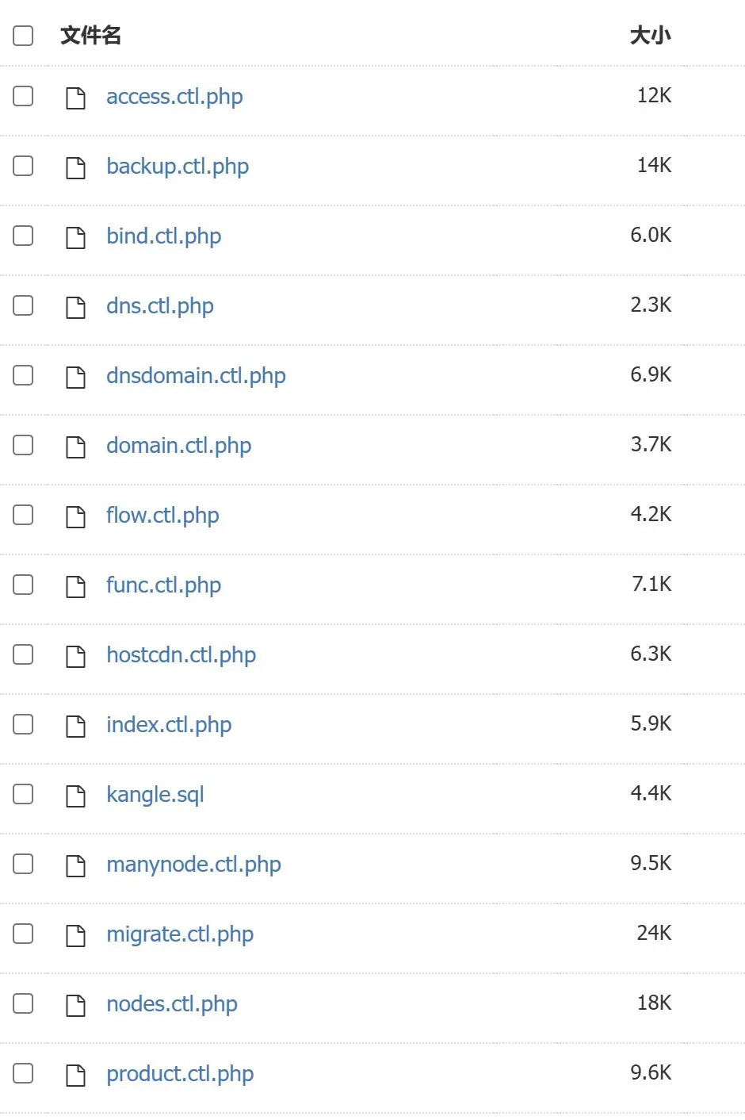This screenshot has width=745, height=1120.
Task: Open index.ctl.php file link
Action: tap(169, 725)
